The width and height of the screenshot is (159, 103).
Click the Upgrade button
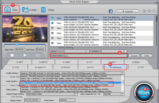click(127, 11)
